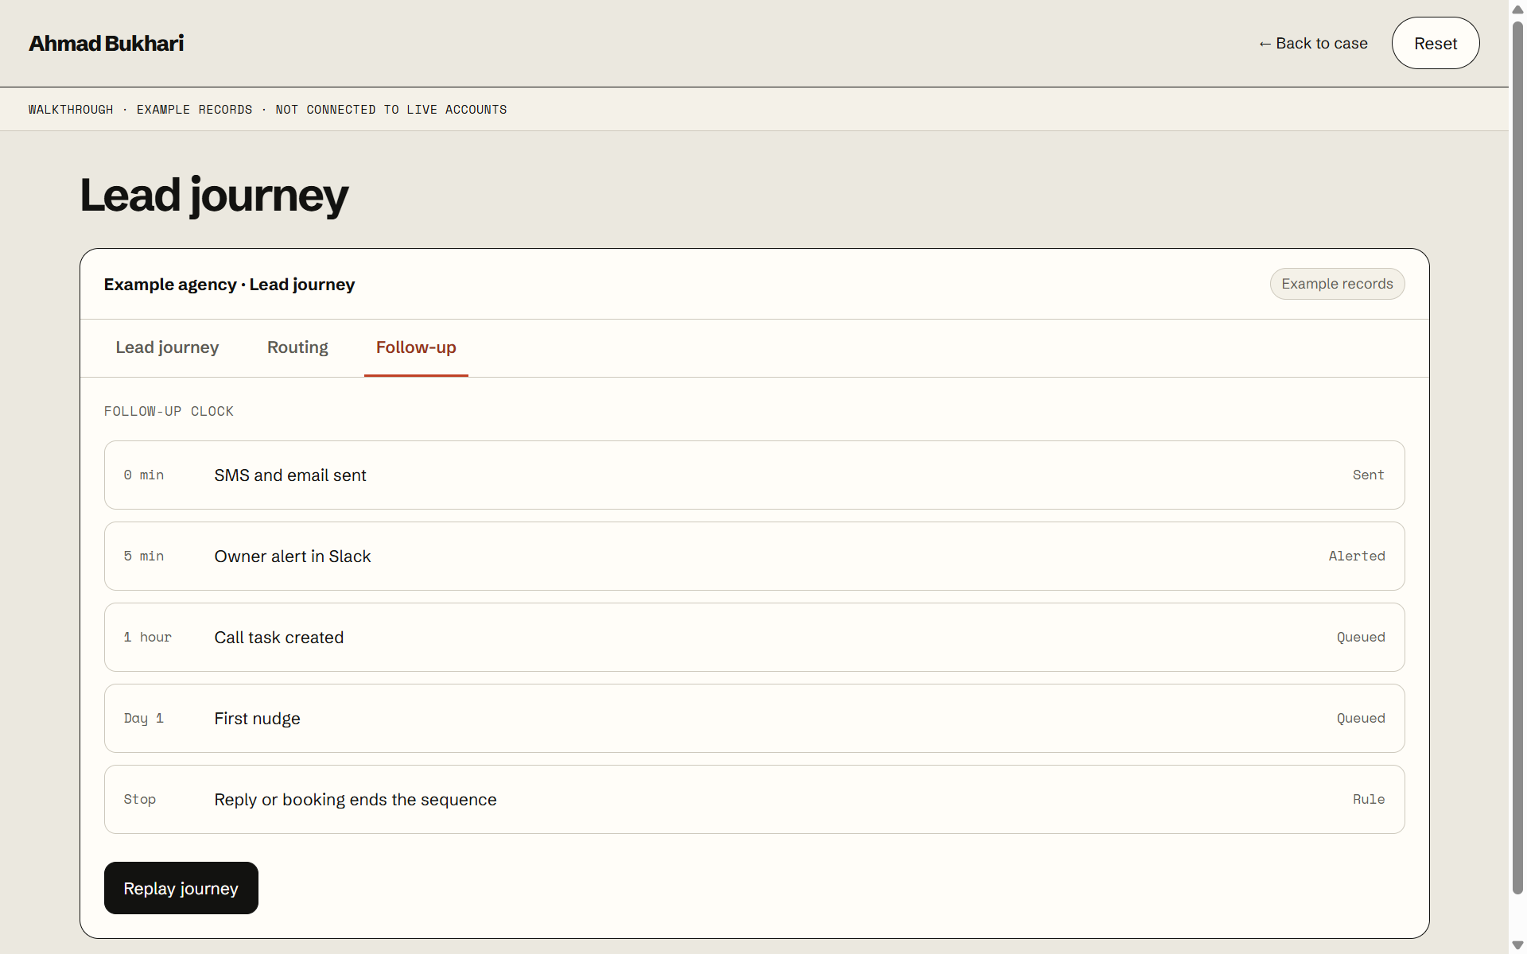
Task: Click the Replay journey button
Action: pyautogui.click(x=181, y=888)
